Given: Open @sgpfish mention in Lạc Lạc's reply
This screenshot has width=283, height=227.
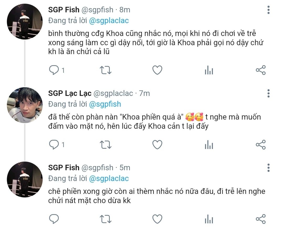Looking at the screenshot, I should [105, 104].
